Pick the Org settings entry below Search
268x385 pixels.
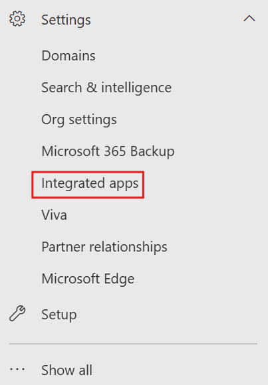[x=79, y=120]
